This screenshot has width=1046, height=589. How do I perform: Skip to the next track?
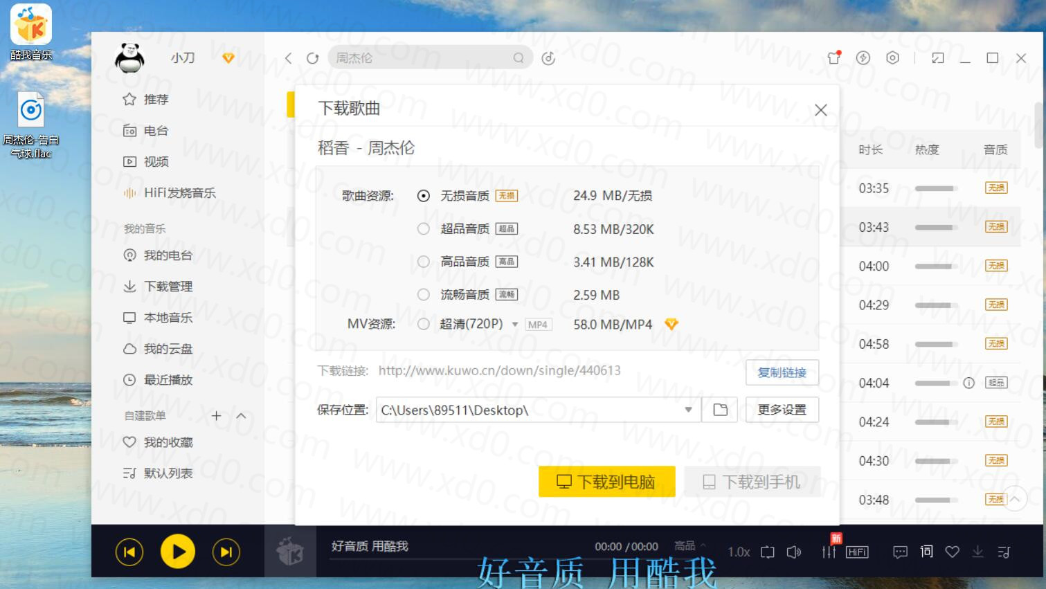tap(226, 552)
